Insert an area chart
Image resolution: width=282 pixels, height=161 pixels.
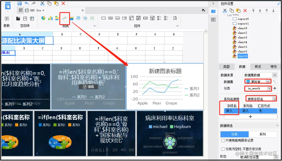[x=71, y=18]
